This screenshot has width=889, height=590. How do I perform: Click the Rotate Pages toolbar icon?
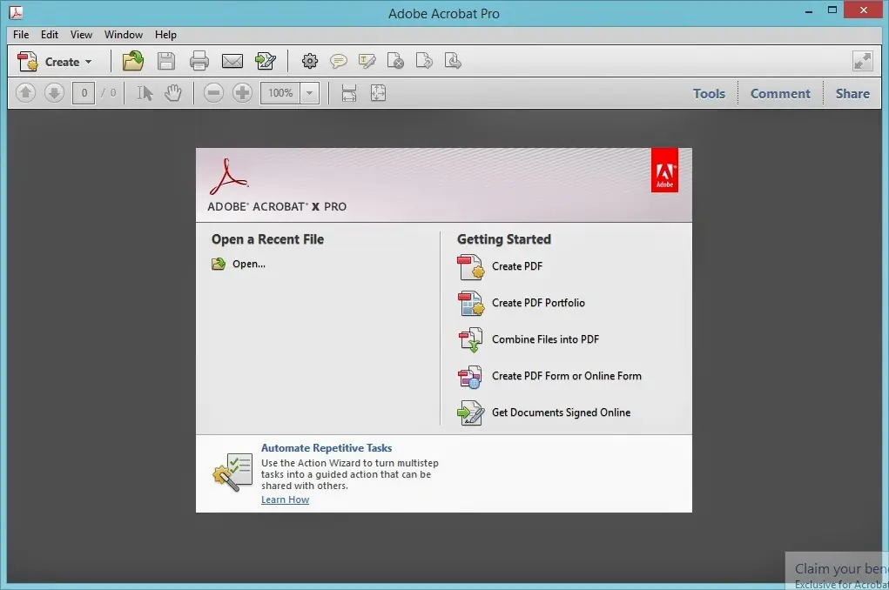click(424, 61)
